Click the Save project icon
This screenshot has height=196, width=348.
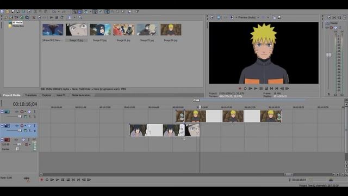(13, 11)
